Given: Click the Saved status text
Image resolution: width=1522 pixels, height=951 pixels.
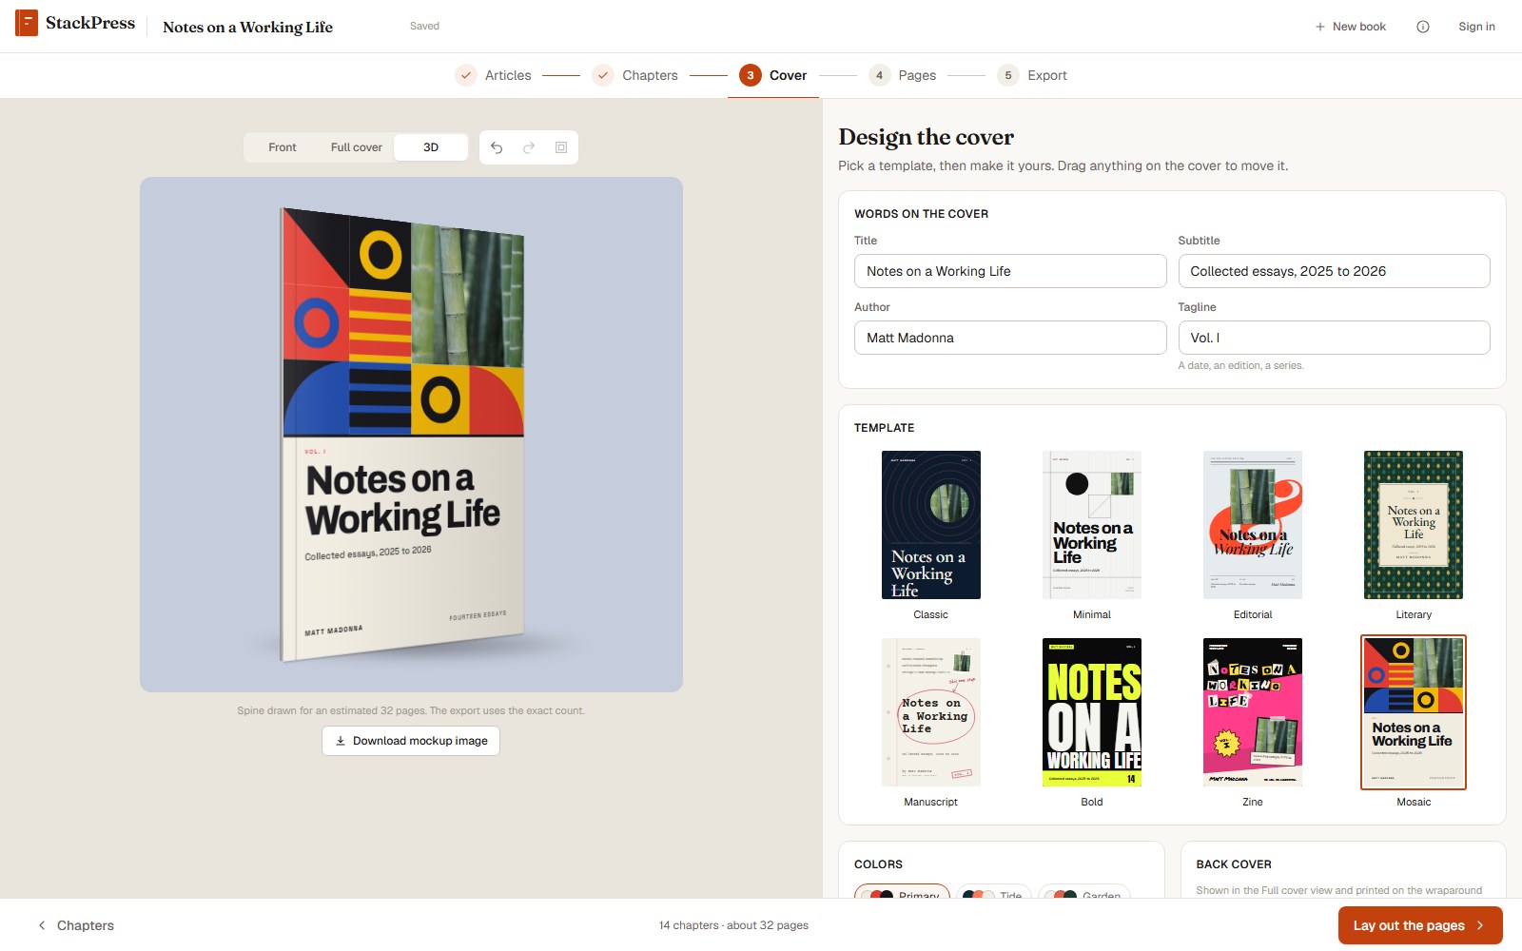Looking at the screenshot, I should coord(424,26).
